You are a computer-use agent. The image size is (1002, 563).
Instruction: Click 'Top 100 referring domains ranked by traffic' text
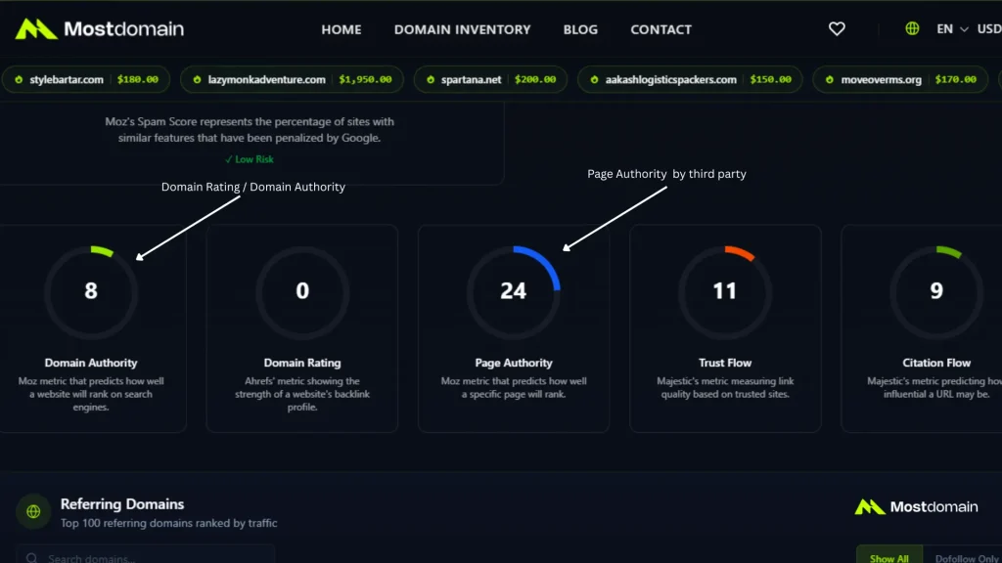point(168,523)
